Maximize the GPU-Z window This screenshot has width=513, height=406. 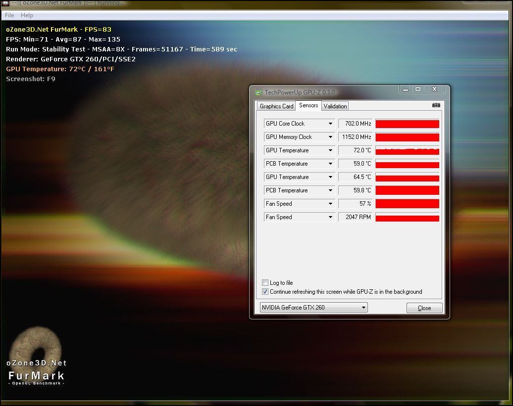pyautogui.click(x=418, y=89)
